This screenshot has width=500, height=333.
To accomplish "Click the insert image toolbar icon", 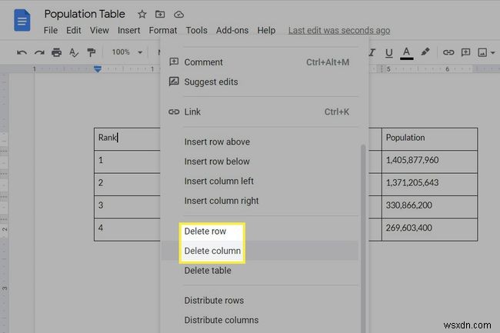I will coord(482,52).
